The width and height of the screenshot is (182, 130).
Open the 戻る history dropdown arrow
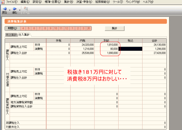(10, 10)
